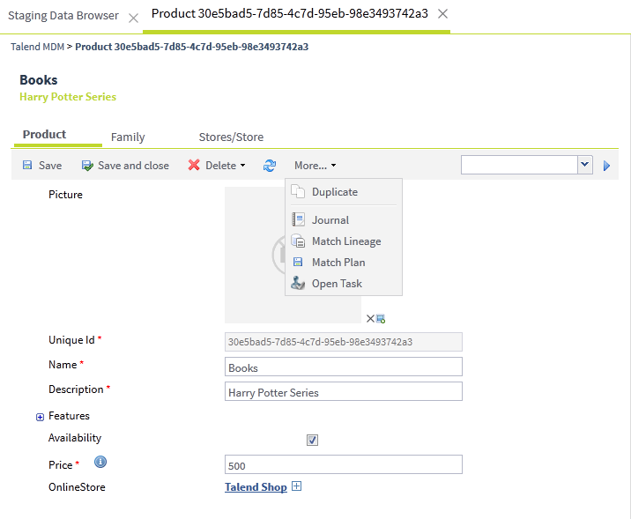This screenshot has height=519, width=631.
Task: Click the blue arrow launch icon
Action: click(x=606, y=166)
